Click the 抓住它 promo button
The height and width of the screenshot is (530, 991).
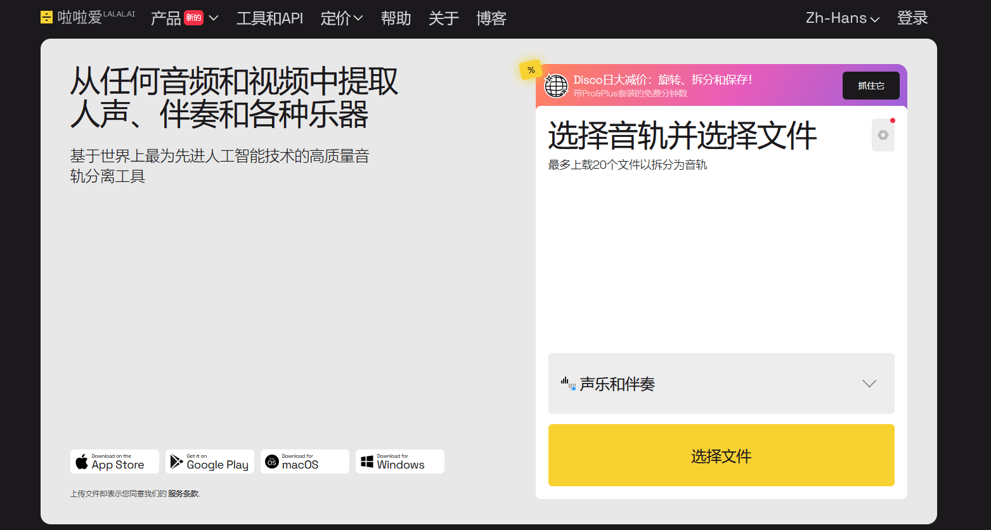point(871,86)
